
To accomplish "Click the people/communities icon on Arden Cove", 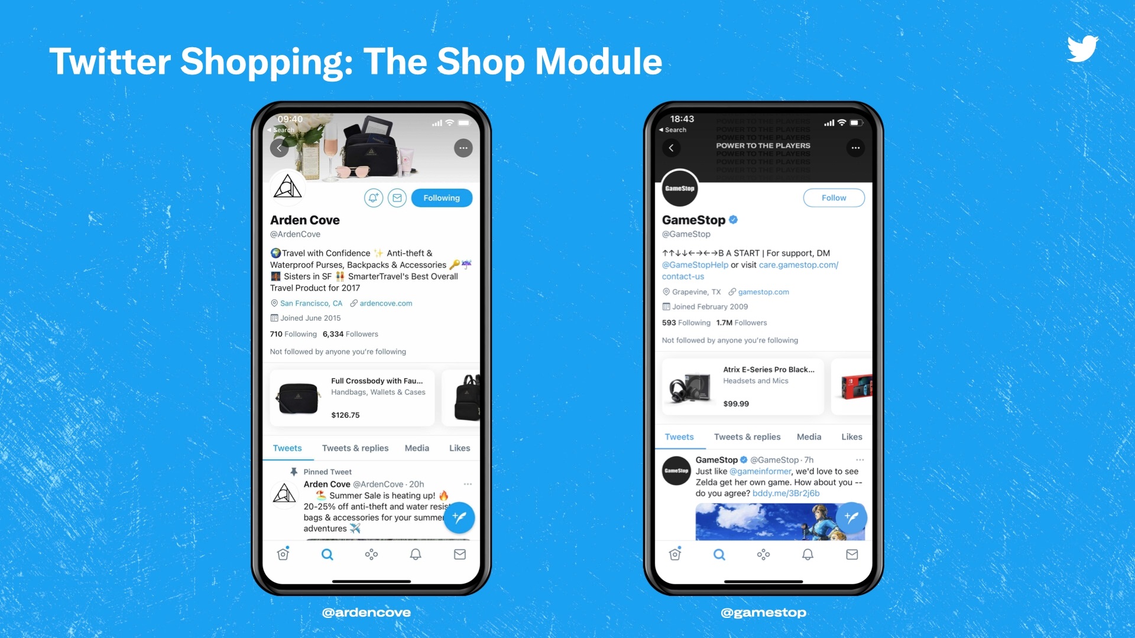I will click(x=371, y=554).
